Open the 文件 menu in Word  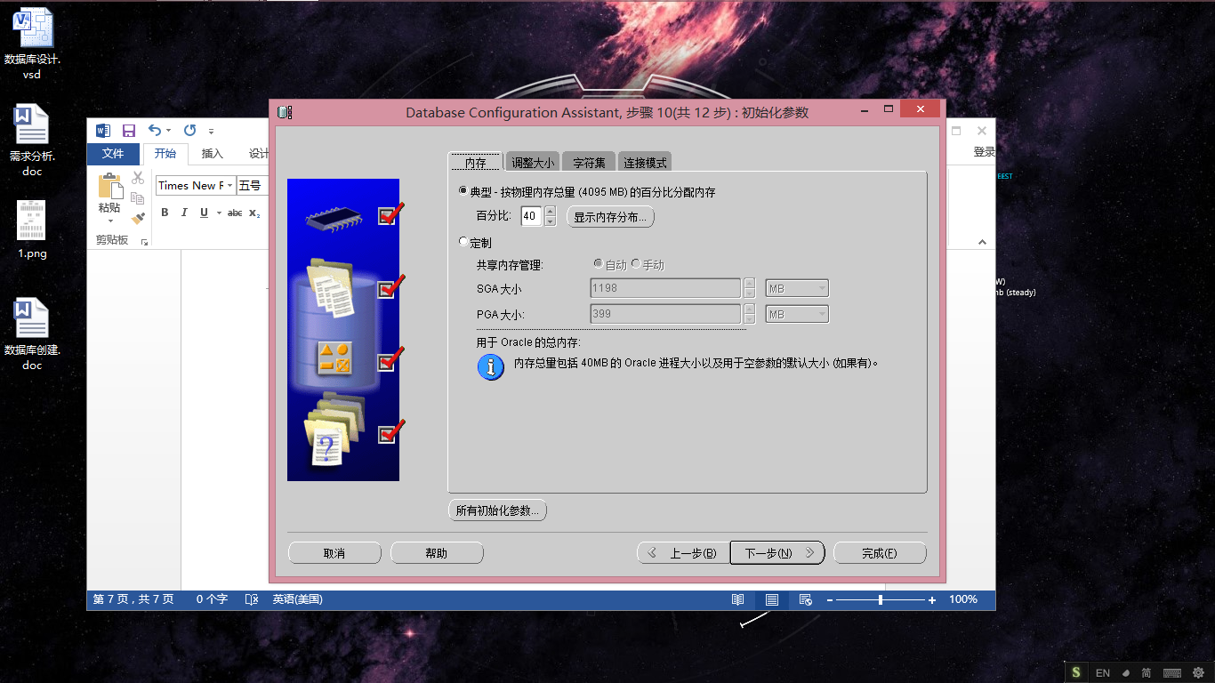pos(113,154)
